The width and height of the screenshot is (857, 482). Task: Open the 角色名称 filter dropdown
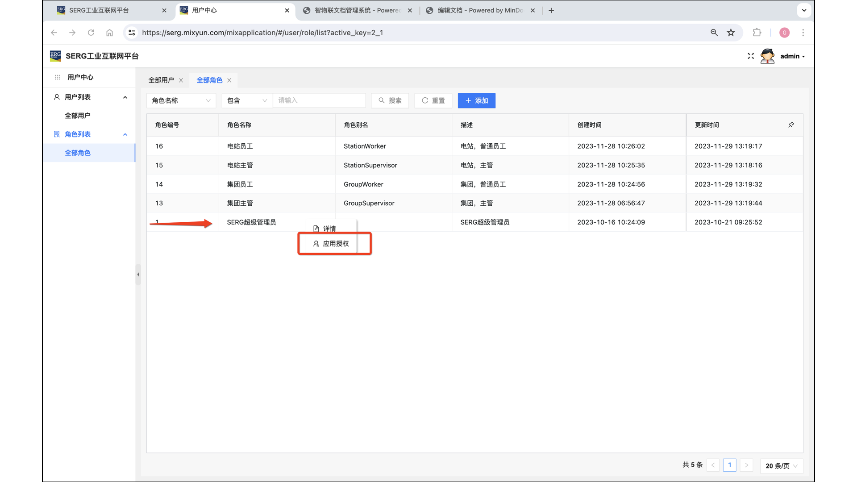[x=181, y=100]
